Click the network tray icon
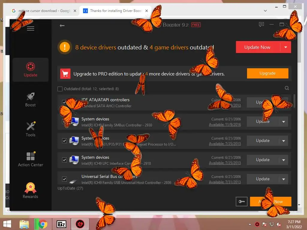The image size is (307, 230). click(x=272, y=224)
